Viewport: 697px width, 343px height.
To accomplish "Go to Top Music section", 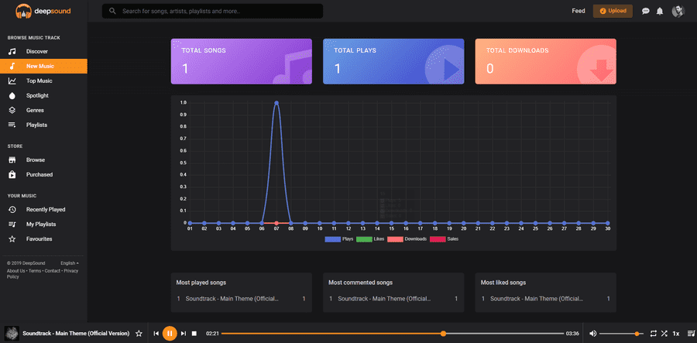I will (x=39, y=81).
